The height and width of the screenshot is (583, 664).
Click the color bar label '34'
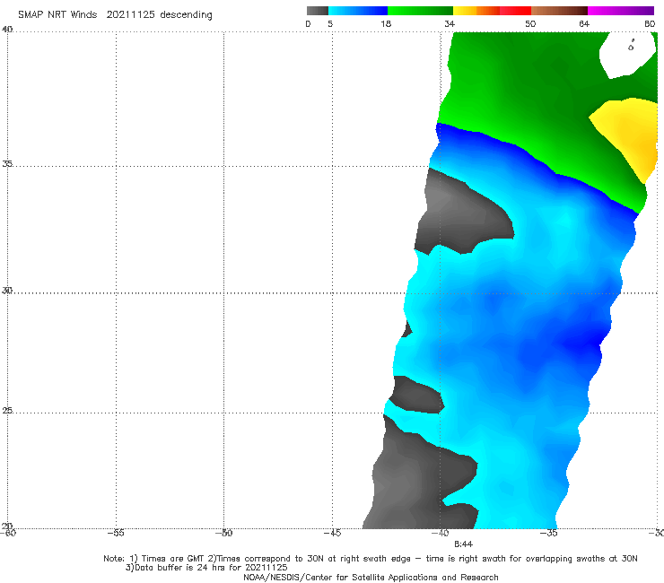pos(450,23)
